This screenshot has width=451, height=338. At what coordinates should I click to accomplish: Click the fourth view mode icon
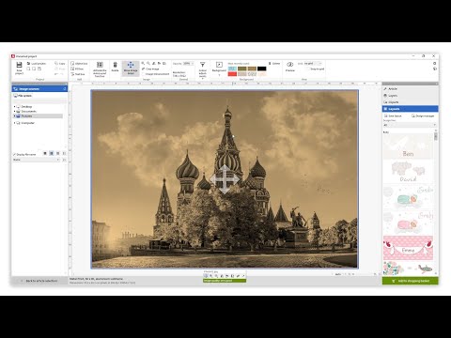pyautogui.click(x=64, y=153)
